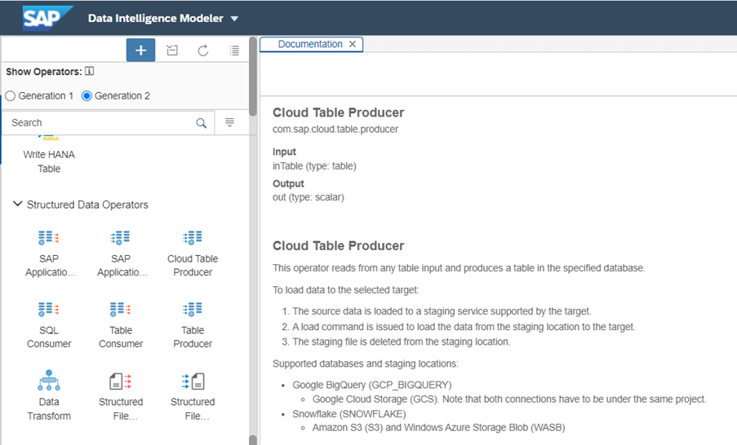Click the Cloud Table Producer operator icon
737x445 pixels.
(193, 238)
